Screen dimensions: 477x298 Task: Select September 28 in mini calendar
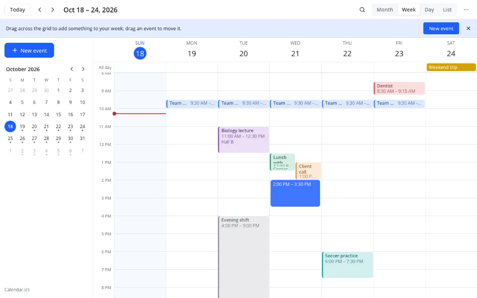(x=22, y=90)
